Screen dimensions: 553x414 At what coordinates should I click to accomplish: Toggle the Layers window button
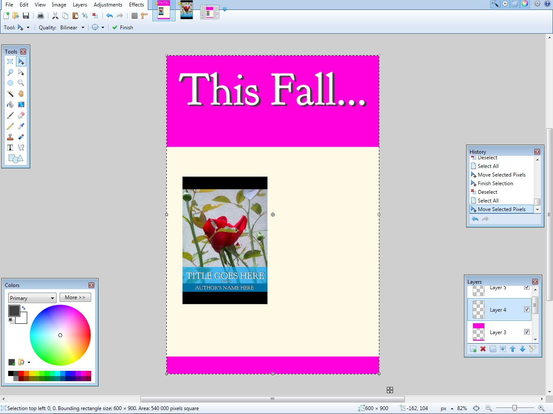click(515, 4)
